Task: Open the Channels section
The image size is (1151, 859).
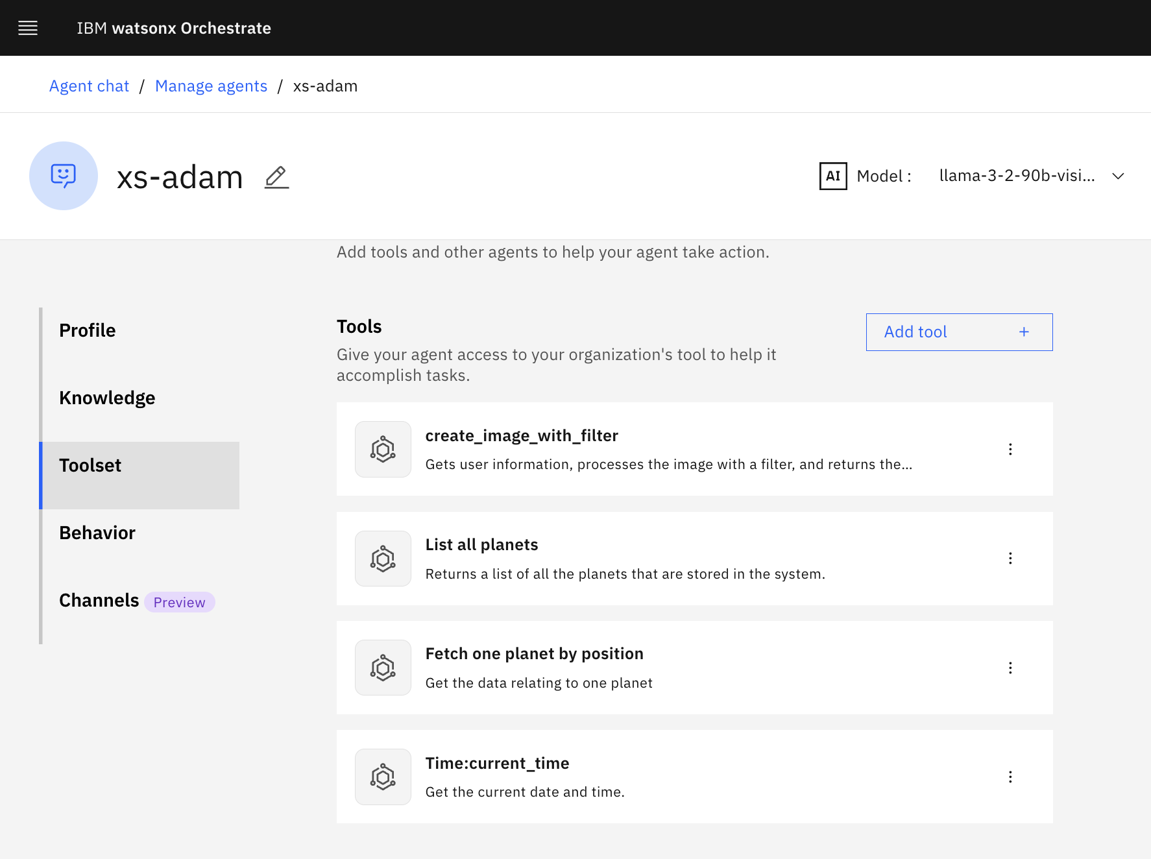Action: pos(99,600)
